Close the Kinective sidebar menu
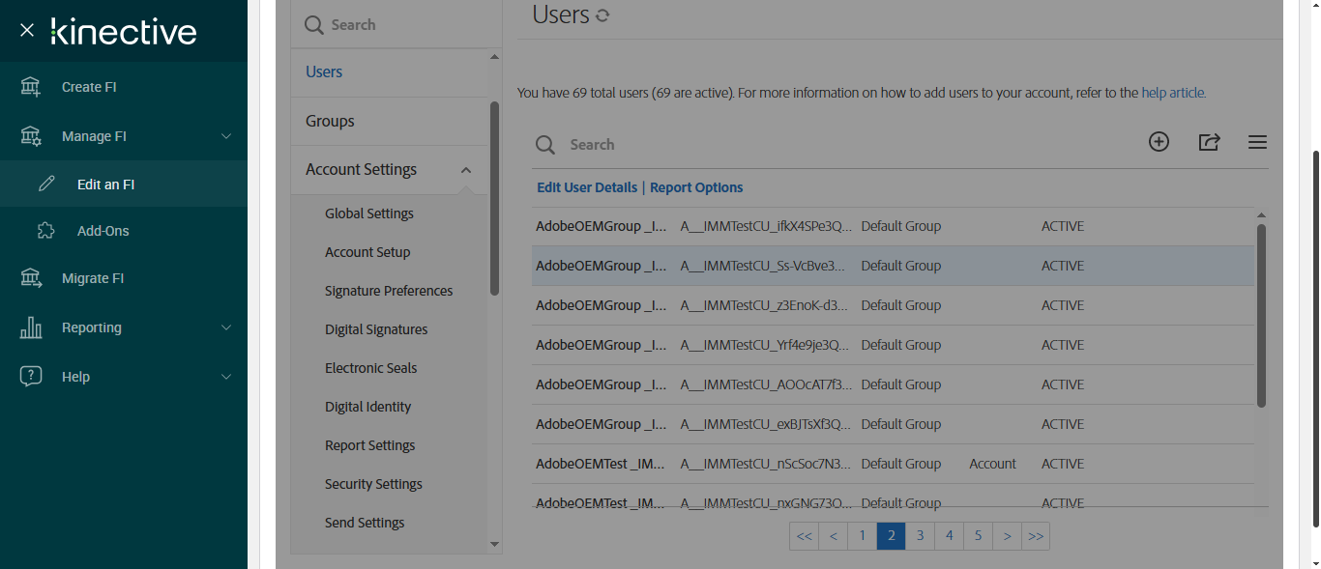1321x569 pixels. (27, 31)
